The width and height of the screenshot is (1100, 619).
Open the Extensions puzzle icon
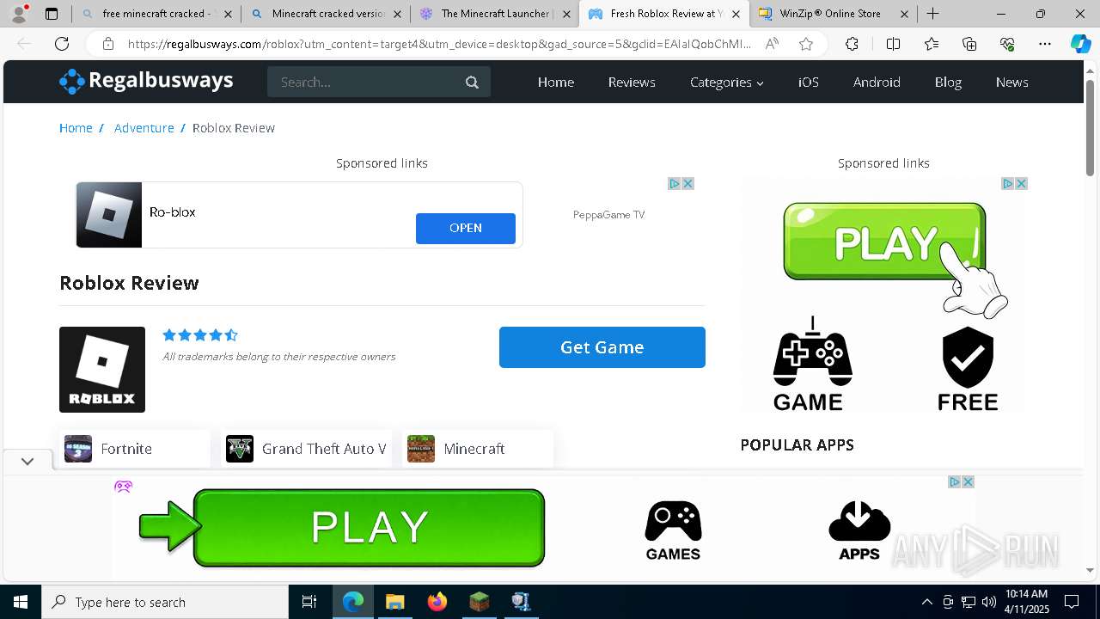pyautogui.click(x=852, y=44)
